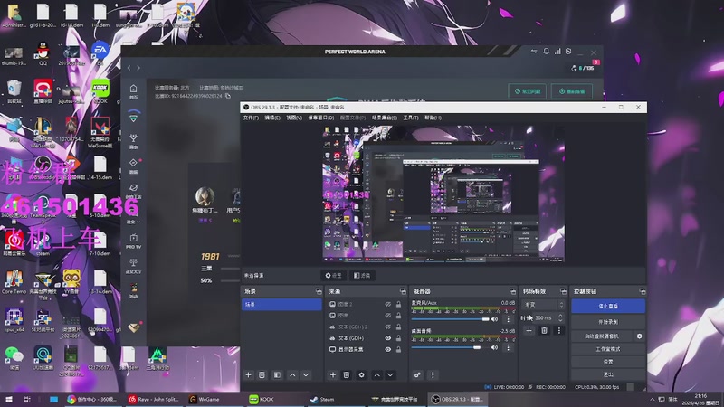Open advanced audio properties gear in mixer
724x407 pixels.
(x=417, y=375)
